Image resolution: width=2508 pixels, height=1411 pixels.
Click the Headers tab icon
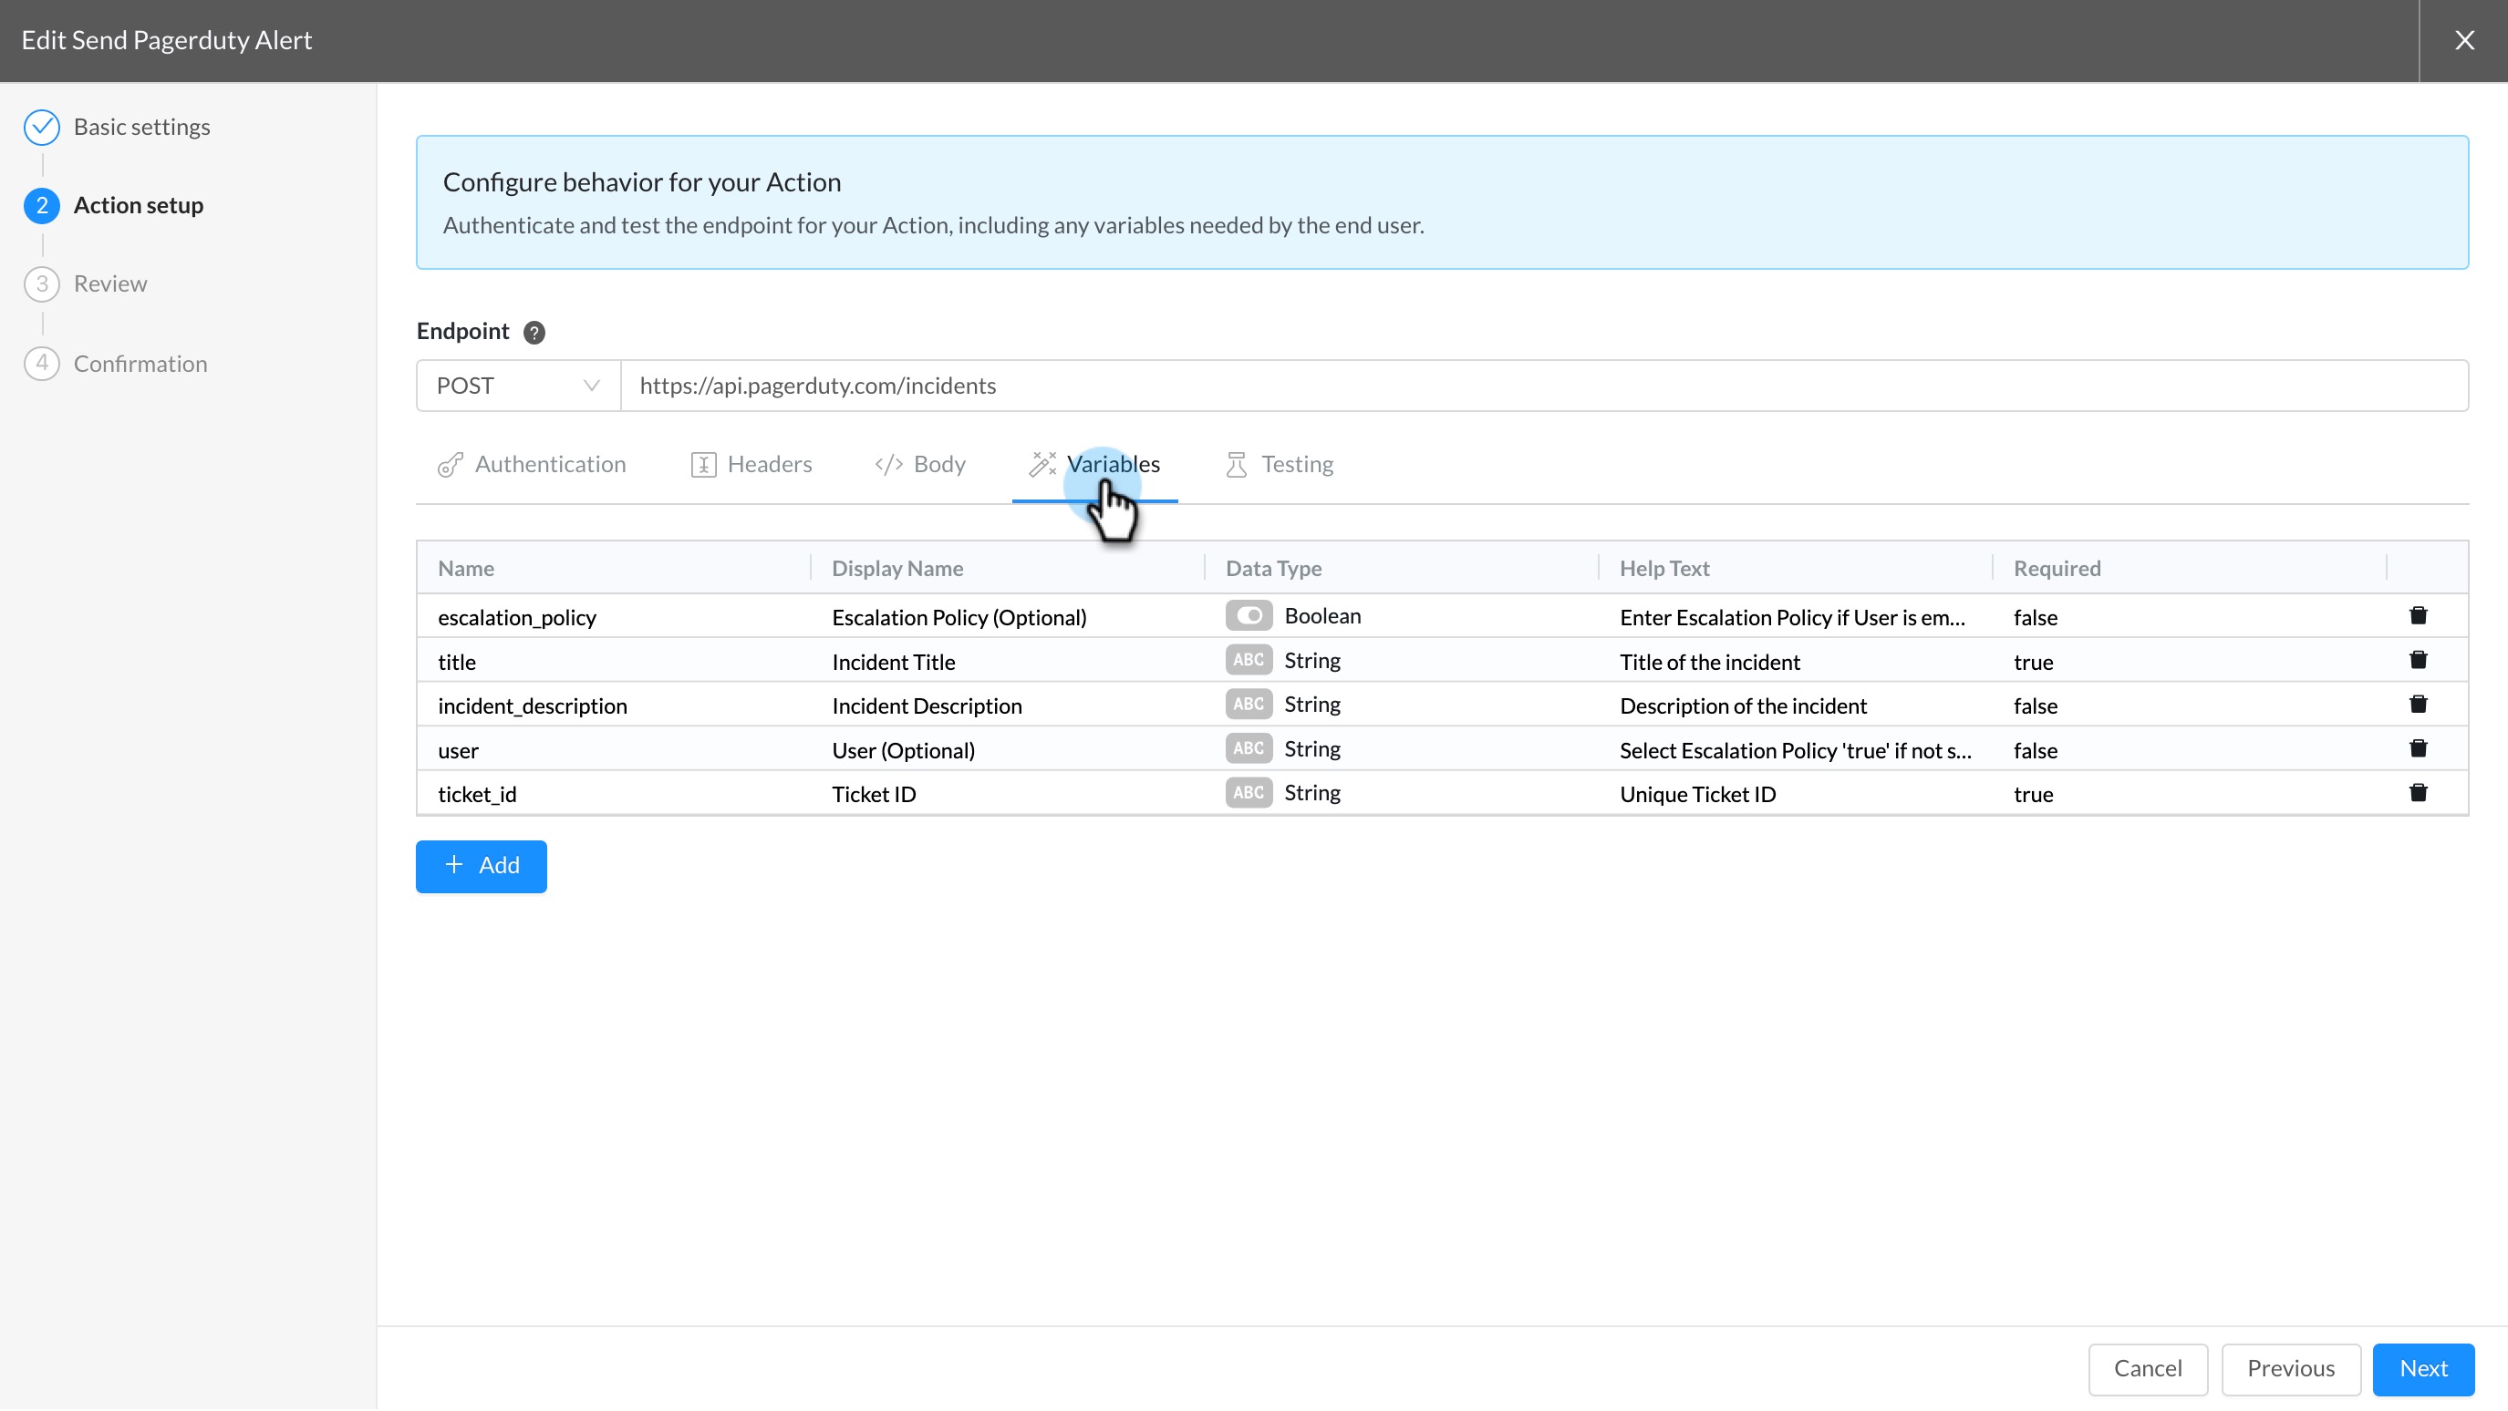[703, 465]
